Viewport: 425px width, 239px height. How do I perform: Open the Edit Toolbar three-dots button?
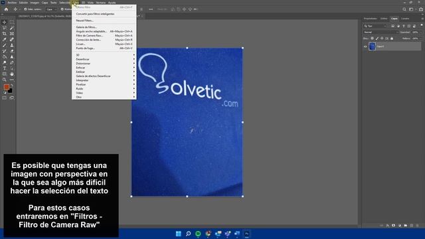point(12,80)
